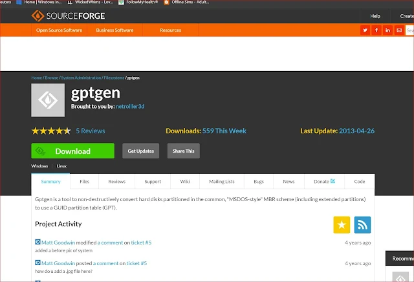The image size is (414, 282).
Task: Open the FollowMyHealth bookmark
Action: coord(138,2)
